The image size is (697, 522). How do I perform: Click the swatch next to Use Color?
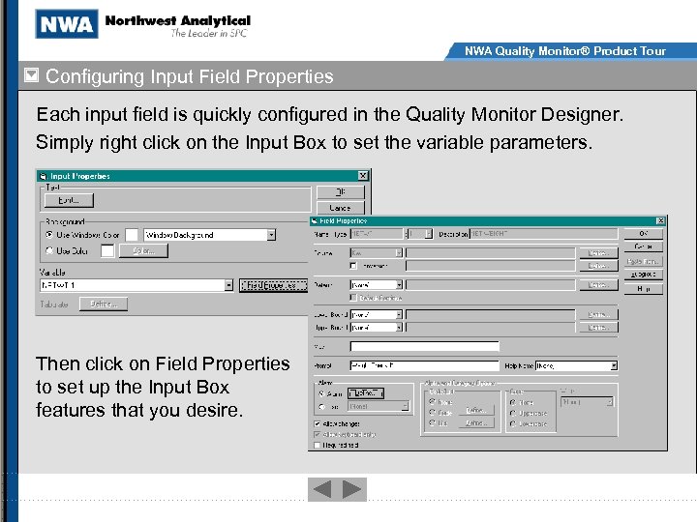tap(107, 250)
